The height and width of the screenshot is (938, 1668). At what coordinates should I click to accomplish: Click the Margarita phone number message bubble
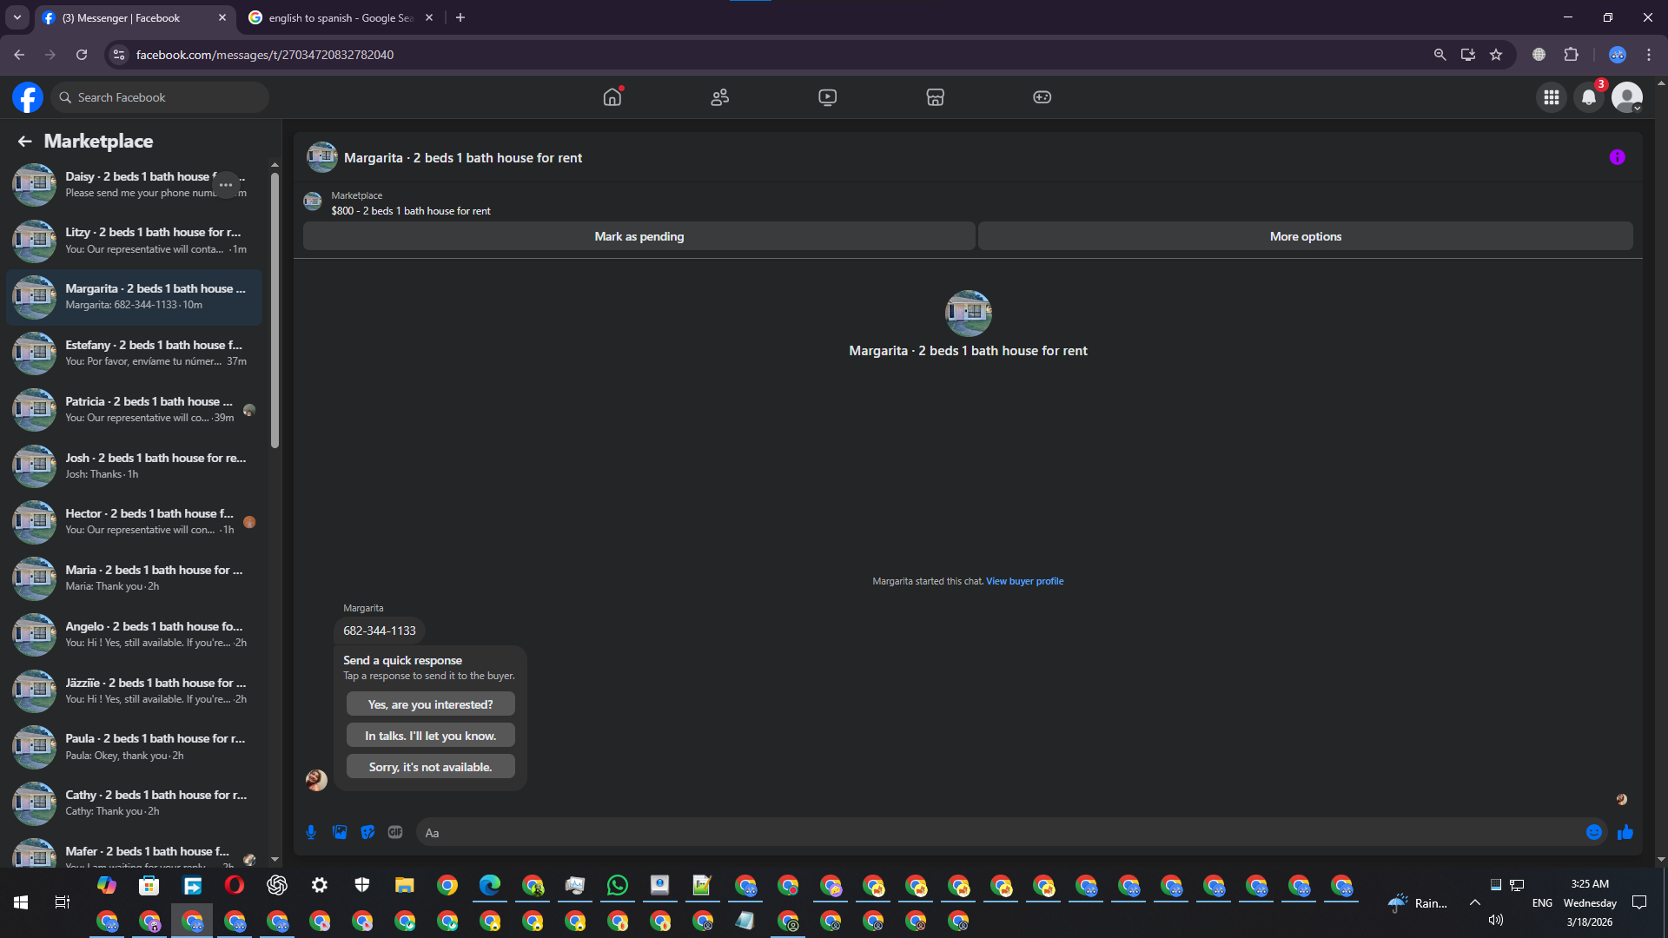point(380,631)
